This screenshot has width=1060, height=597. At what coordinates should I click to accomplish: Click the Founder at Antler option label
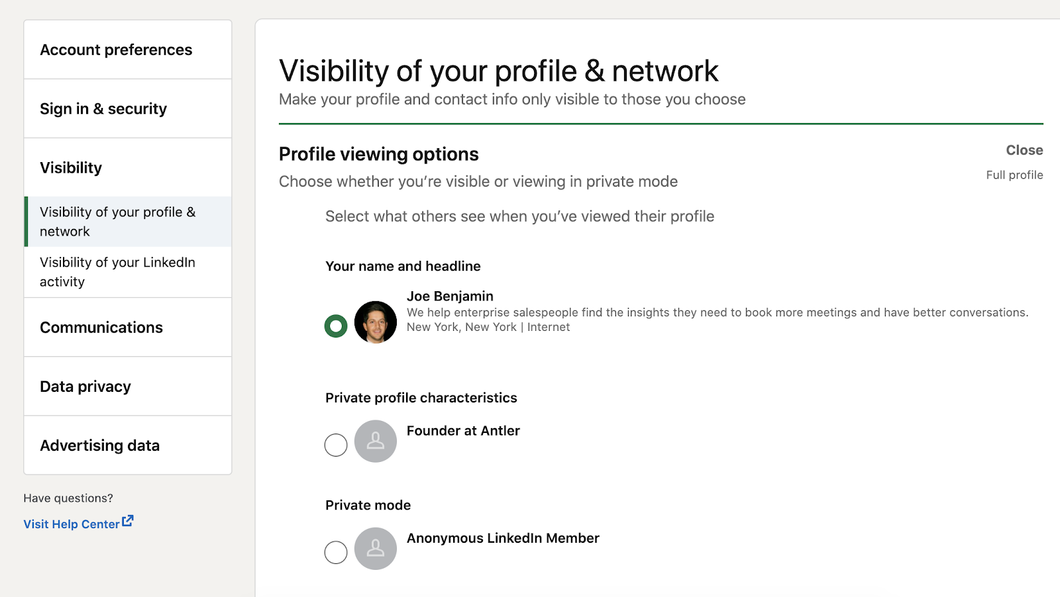tap(463, 431)
